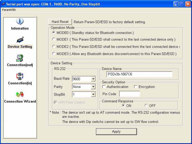Click the Infomation label in sidebar
Image resolution: width=192 pixels, height=144 pixels.
(x=20, y=28)
